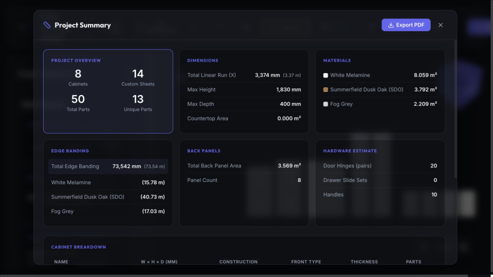Click the dialog's vertical scrollbar
This screenshot has height=277, width=493.
click(455, 109)
